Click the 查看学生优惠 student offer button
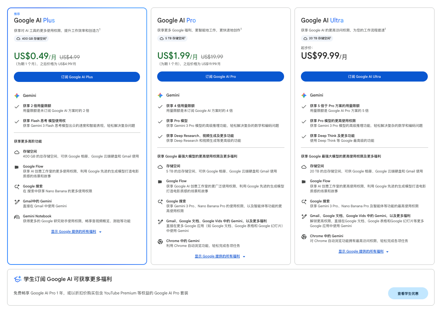Viewport: 442px width, 309px height. [408, 294]
